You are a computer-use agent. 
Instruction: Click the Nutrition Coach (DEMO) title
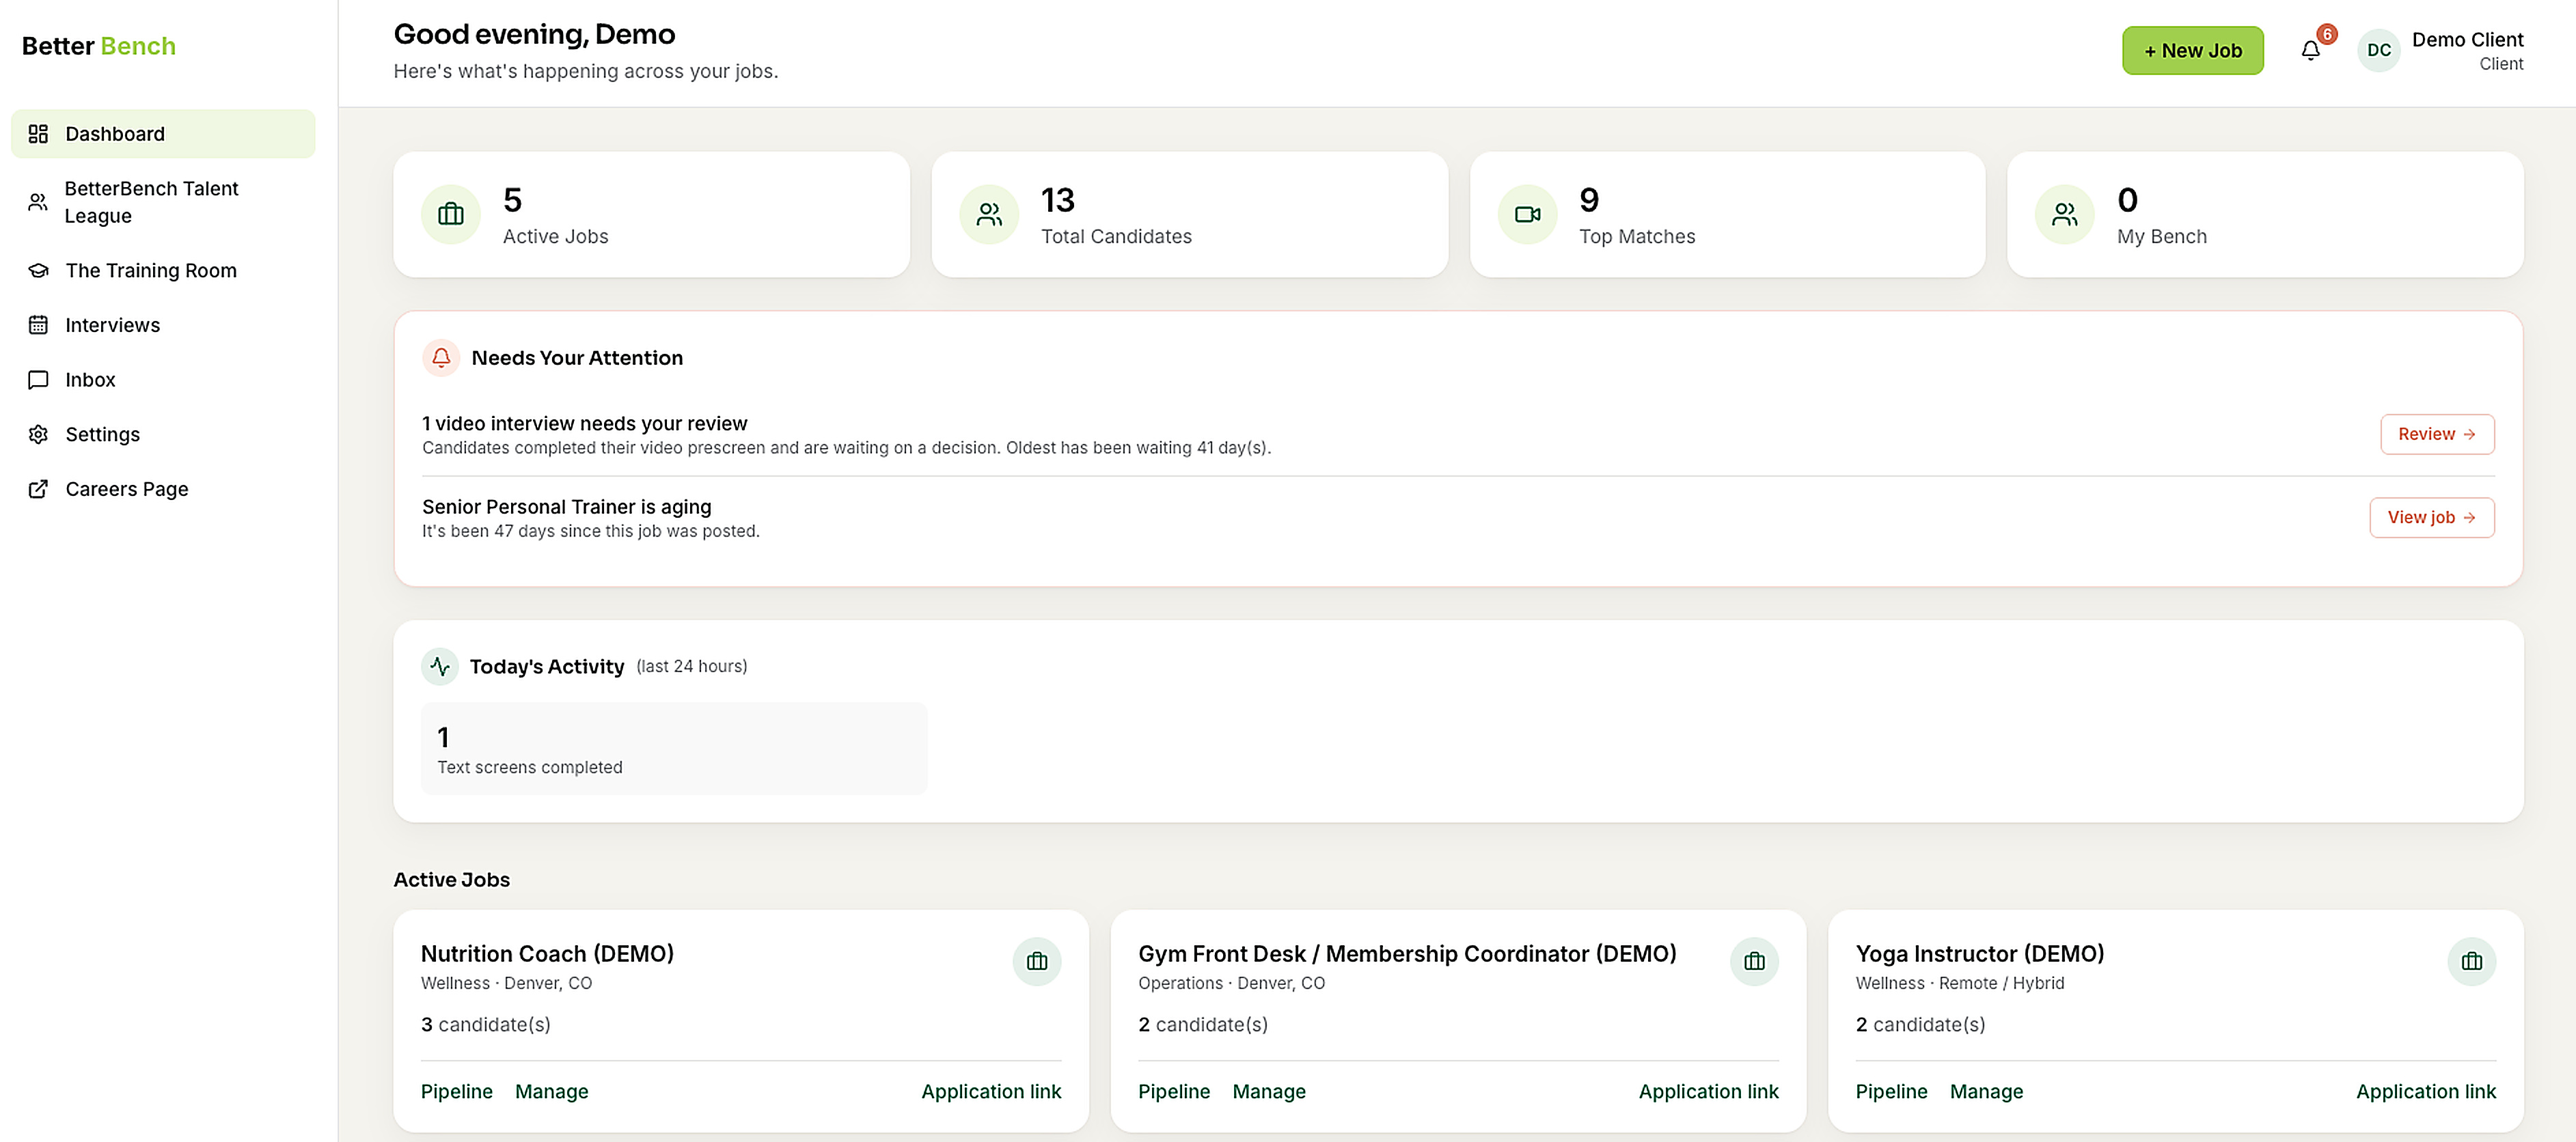547,954
